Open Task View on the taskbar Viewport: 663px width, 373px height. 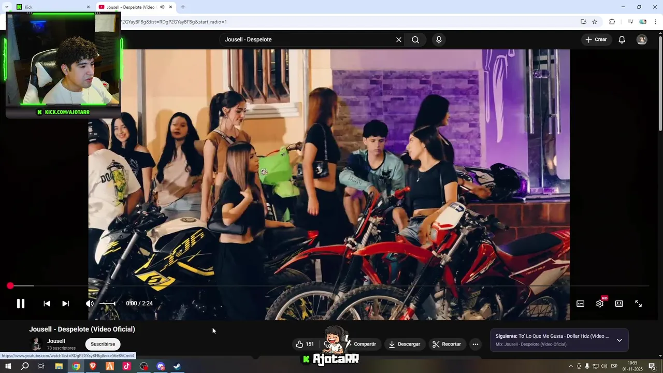click(41, 366)
